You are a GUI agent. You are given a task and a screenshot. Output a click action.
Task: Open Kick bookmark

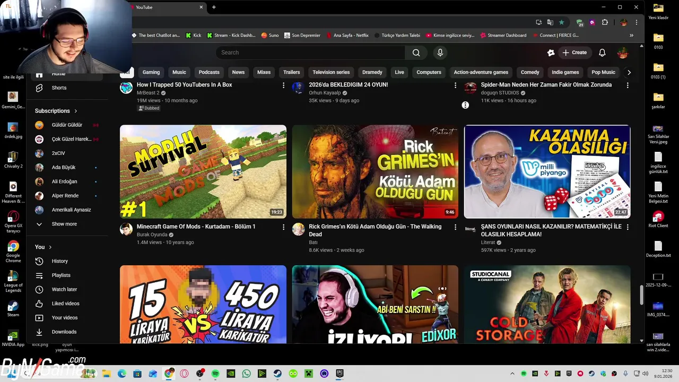pos(193,36)
